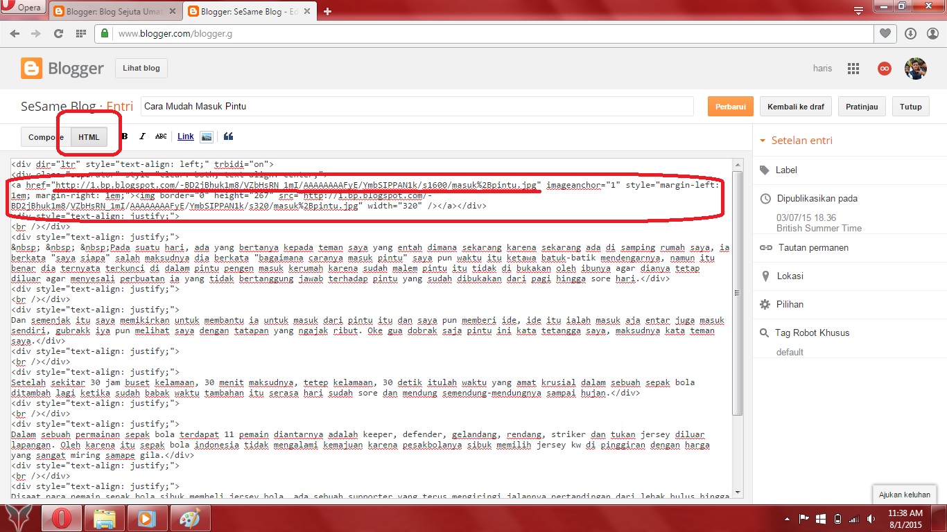Click the orange 'Perbarui' button
Image resolution: width=947 pixels, height=532 pixels.
point(731,107)
